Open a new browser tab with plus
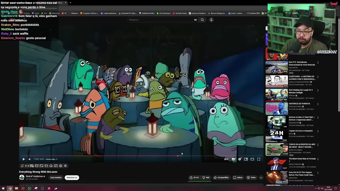Viewport: 340px width, 191px height. click(x=70, y=3)
